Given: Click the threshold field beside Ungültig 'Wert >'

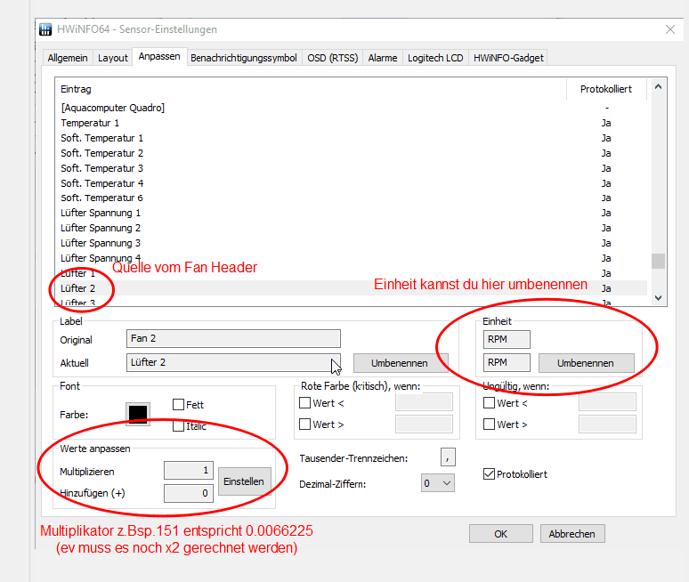Looking at the screenshot, I should [607, 424].
